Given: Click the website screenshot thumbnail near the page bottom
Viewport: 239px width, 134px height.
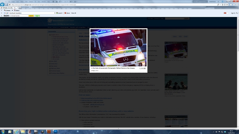Looking at the screenshot, I should coord(176,121).
